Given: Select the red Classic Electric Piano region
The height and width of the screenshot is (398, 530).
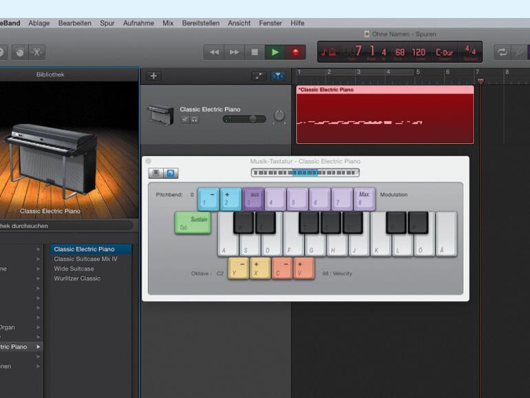Looking at the screenshot, I should point(385,114).
